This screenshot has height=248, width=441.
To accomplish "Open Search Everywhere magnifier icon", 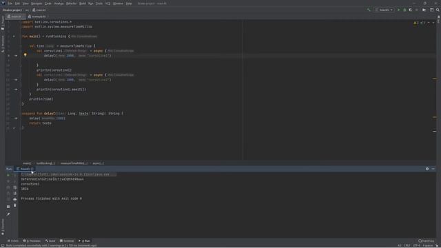I will [438, 10].
